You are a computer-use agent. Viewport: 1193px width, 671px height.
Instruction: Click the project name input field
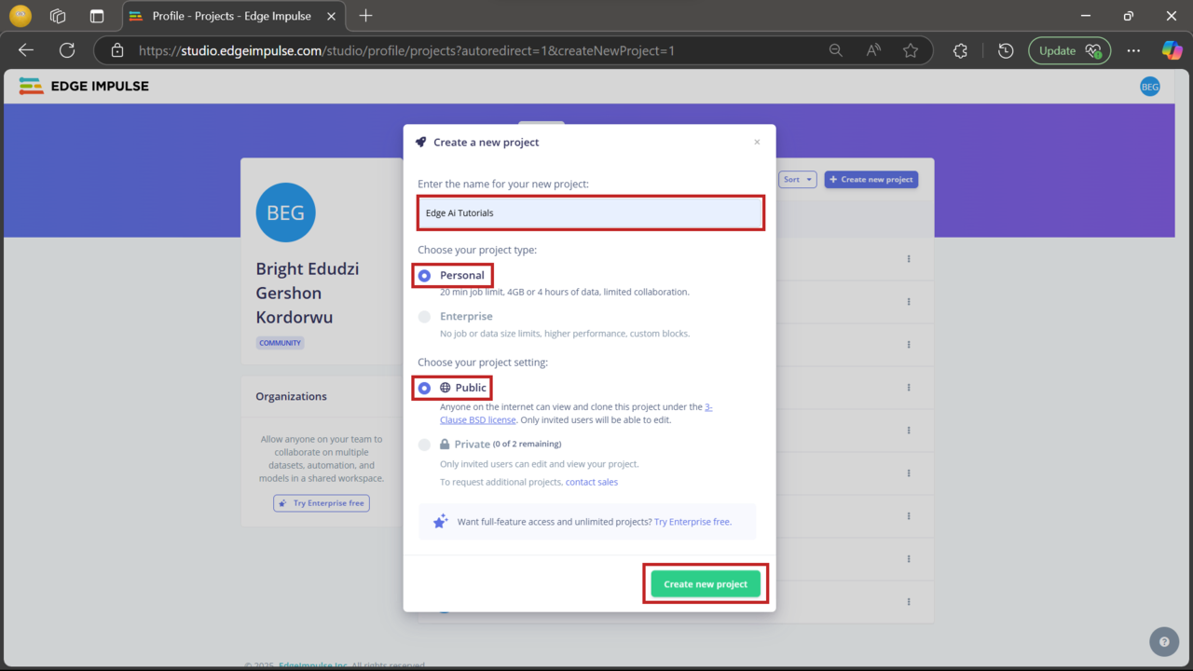pos(590,212)
